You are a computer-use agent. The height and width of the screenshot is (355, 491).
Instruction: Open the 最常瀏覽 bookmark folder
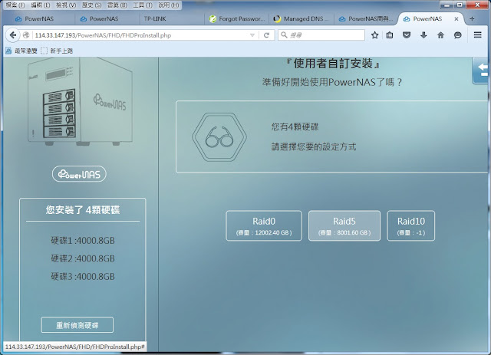(x=21, y=51)
